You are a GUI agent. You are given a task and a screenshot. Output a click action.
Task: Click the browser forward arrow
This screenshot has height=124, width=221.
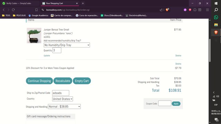(x=8, y=10)
